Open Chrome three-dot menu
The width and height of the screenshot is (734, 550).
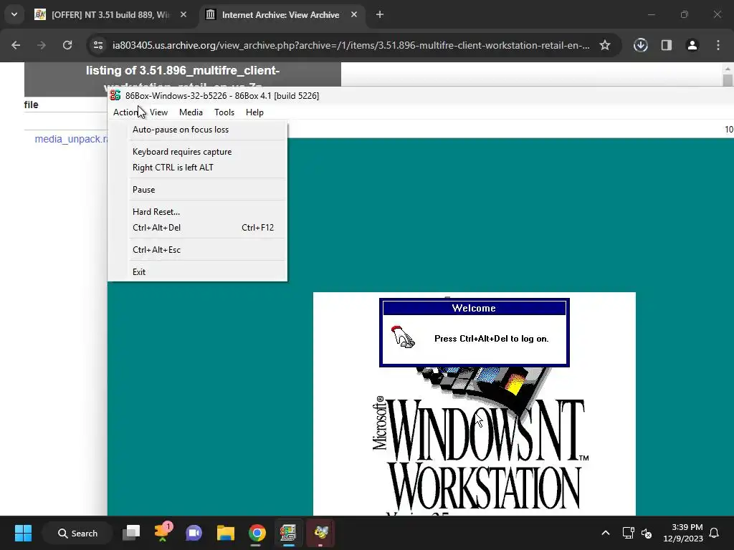(718, 45)
